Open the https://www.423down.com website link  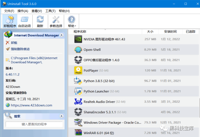click(x=31, y=105)
